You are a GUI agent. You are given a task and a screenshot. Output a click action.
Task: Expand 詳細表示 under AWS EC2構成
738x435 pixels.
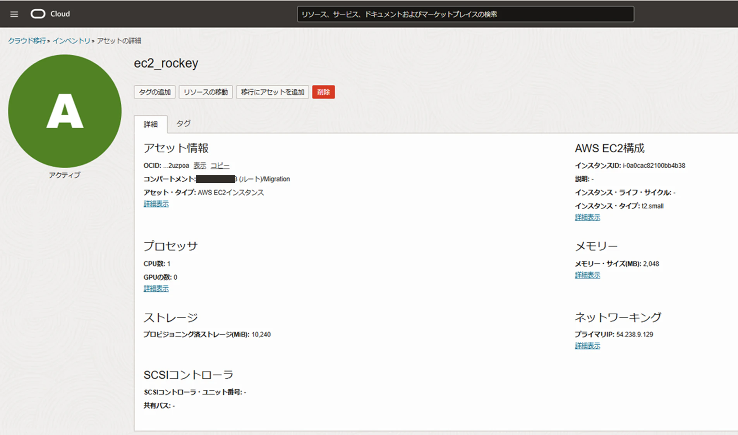click(587, 217)
